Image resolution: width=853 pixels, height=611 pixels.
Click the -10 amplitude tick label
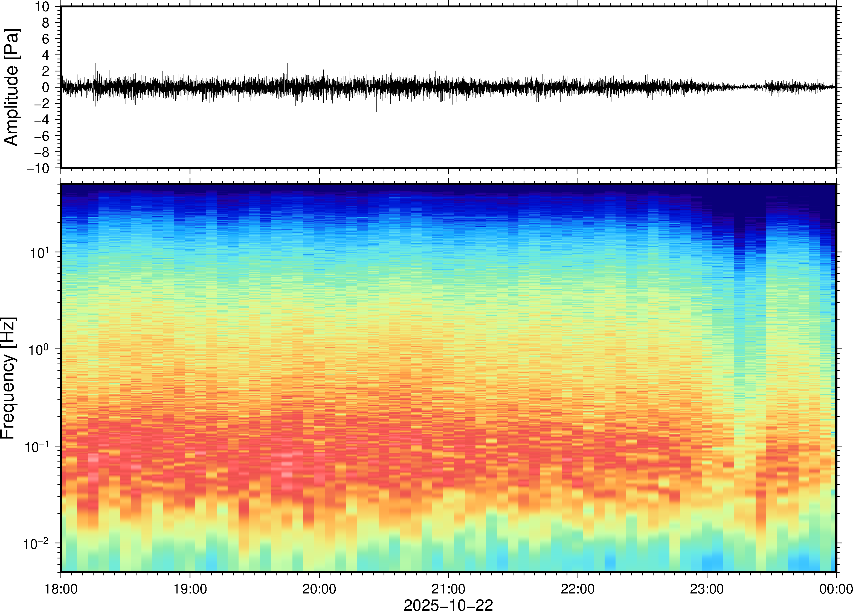tap(38, 169)
